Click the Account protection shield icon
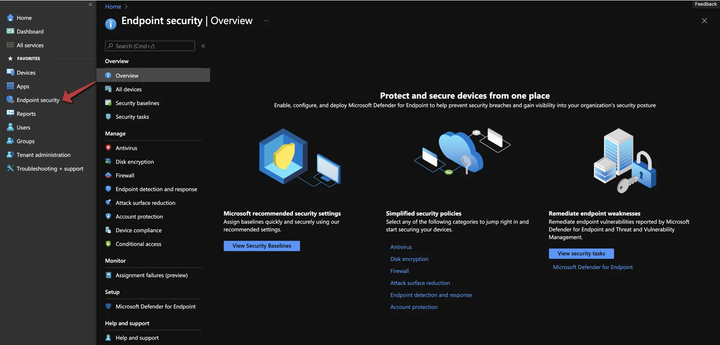This screenshot has height=345, width=720. tap(108, 216)
